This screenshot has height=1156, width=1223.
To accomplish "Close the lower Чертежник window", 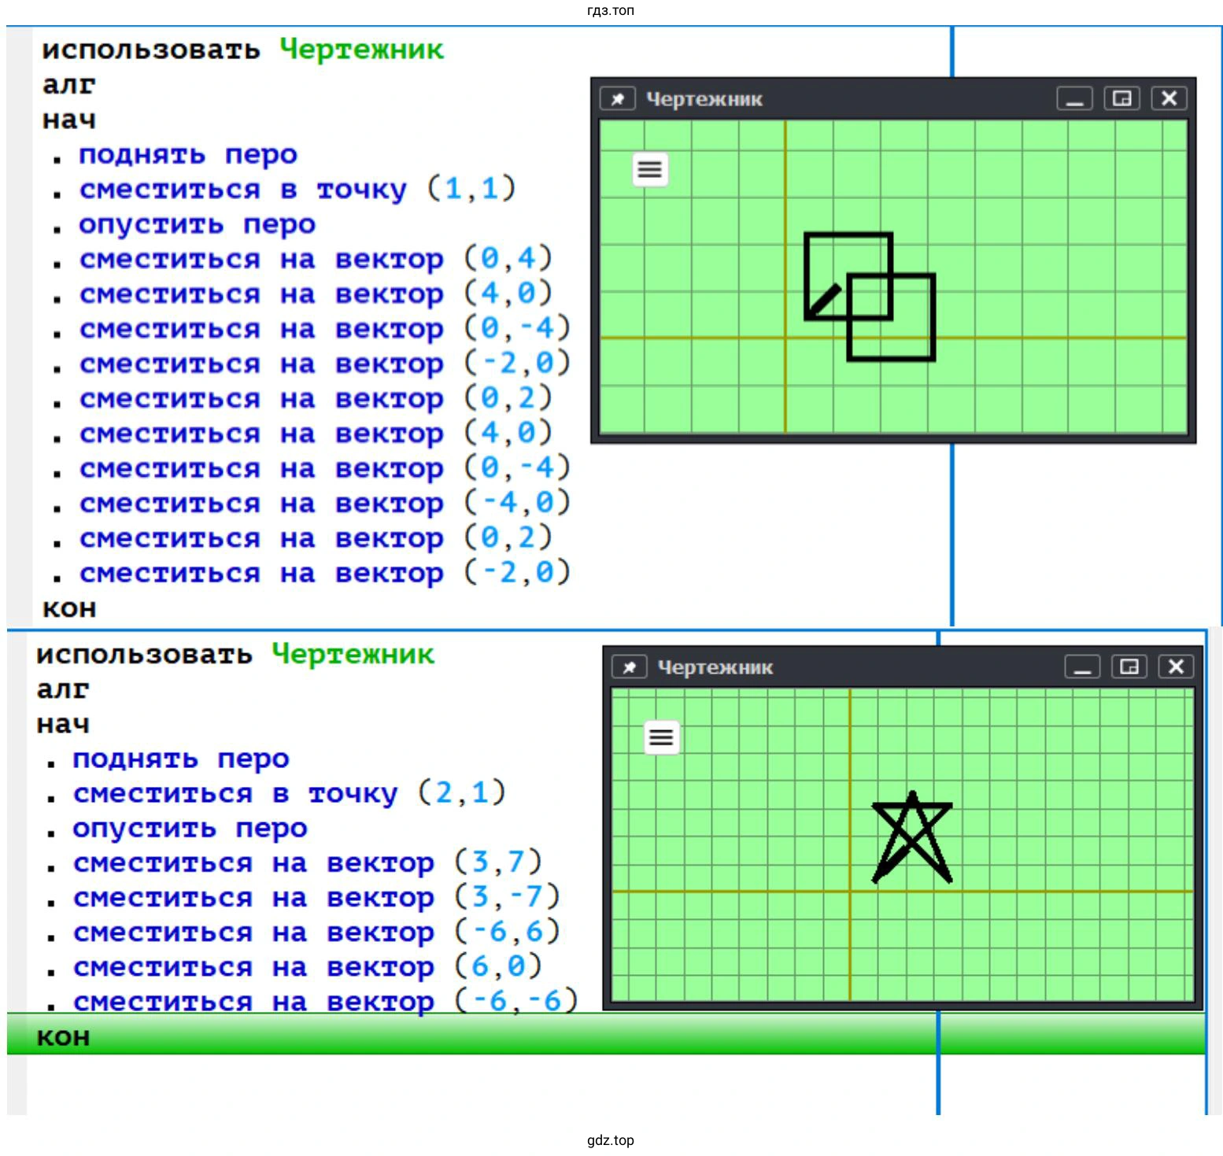I will coord(1177,667).
